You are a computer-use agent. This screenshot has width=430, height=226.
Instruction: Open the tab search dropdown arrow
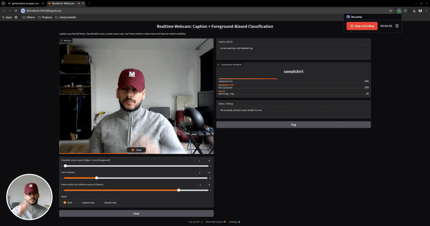coord(3,3)
